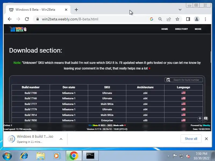Switch to Chrome in the taskbar
215x161 pixels.
point(74,156)
